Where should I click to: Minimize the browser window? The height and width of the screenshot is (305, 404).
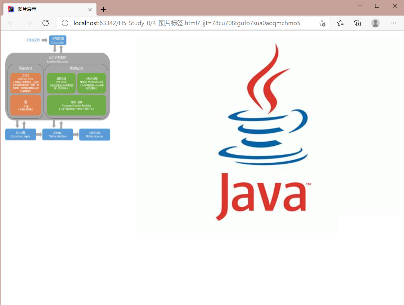pos(360,6)
